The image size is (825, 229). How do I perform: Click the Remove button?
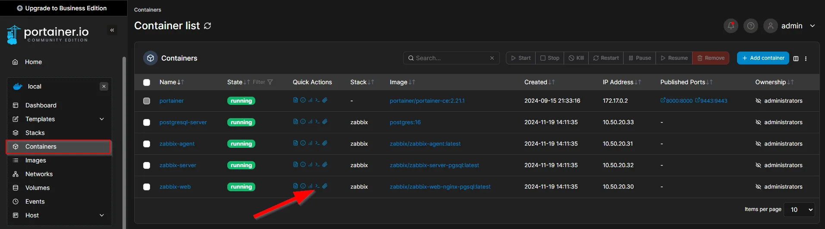pyautogui.click(x=711, y=58)
